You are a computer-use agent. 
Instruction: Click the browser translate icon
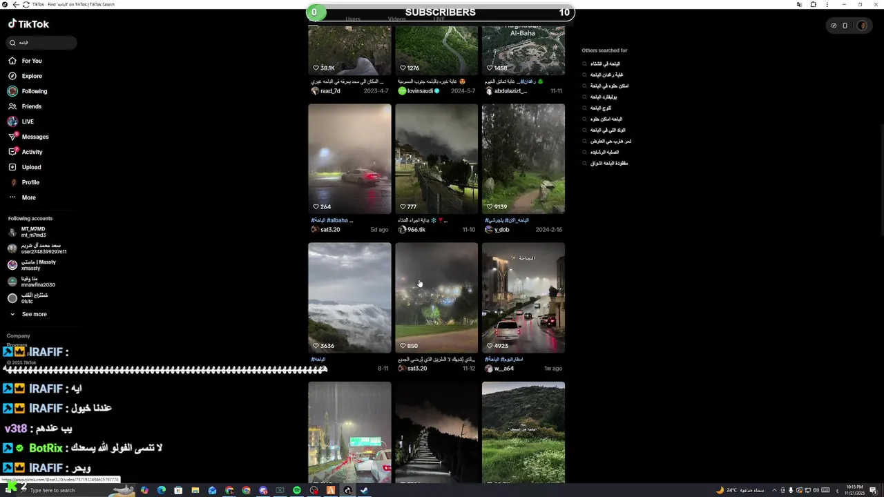click(799, 4)
